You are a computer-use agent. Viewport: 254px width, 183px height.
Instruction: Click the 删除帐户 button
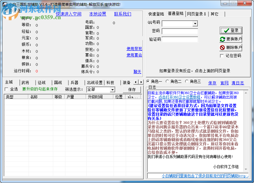click(x=231, y=47)
